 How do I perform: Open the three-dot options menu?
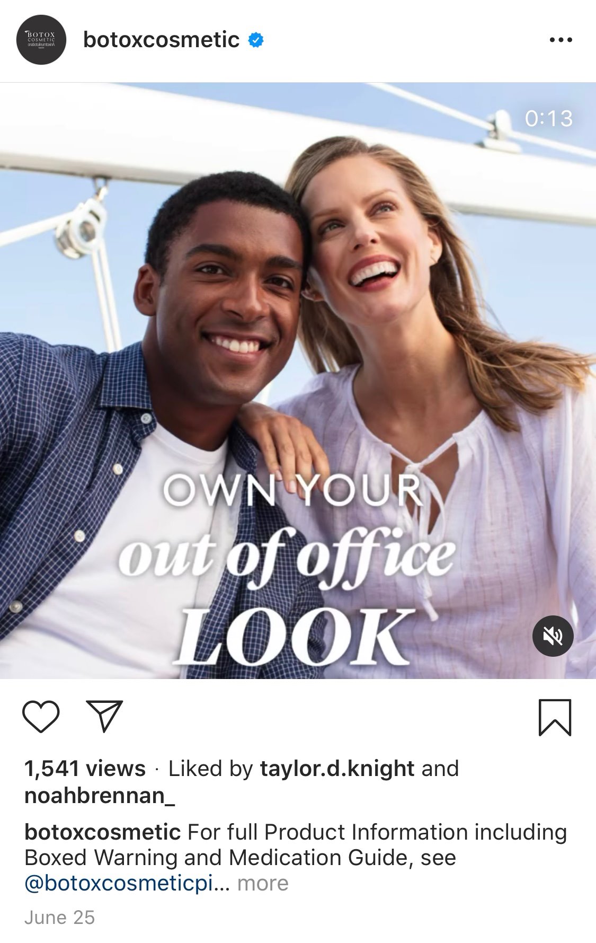pos(561,40)
